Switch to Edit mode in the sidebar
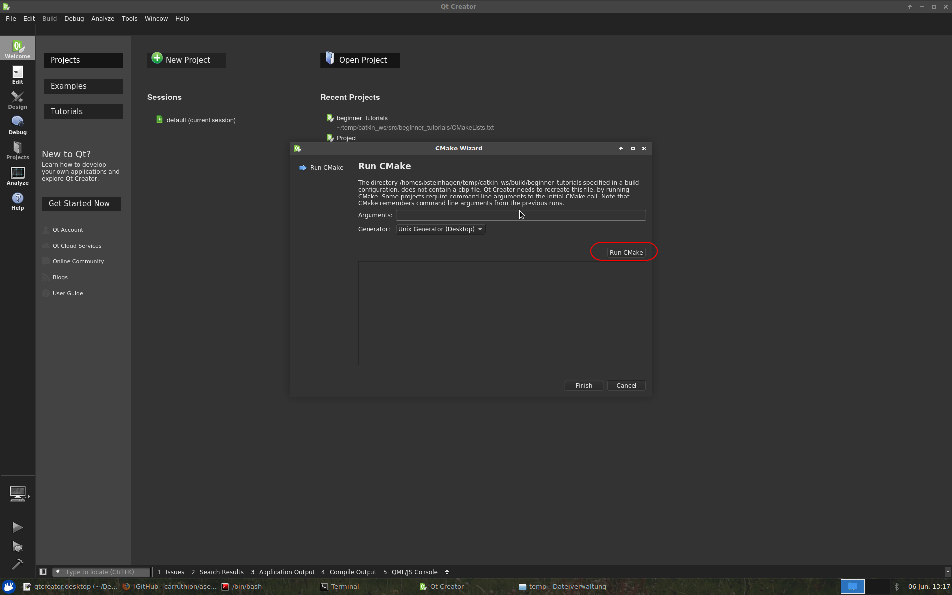 click(x=17, y=75)
